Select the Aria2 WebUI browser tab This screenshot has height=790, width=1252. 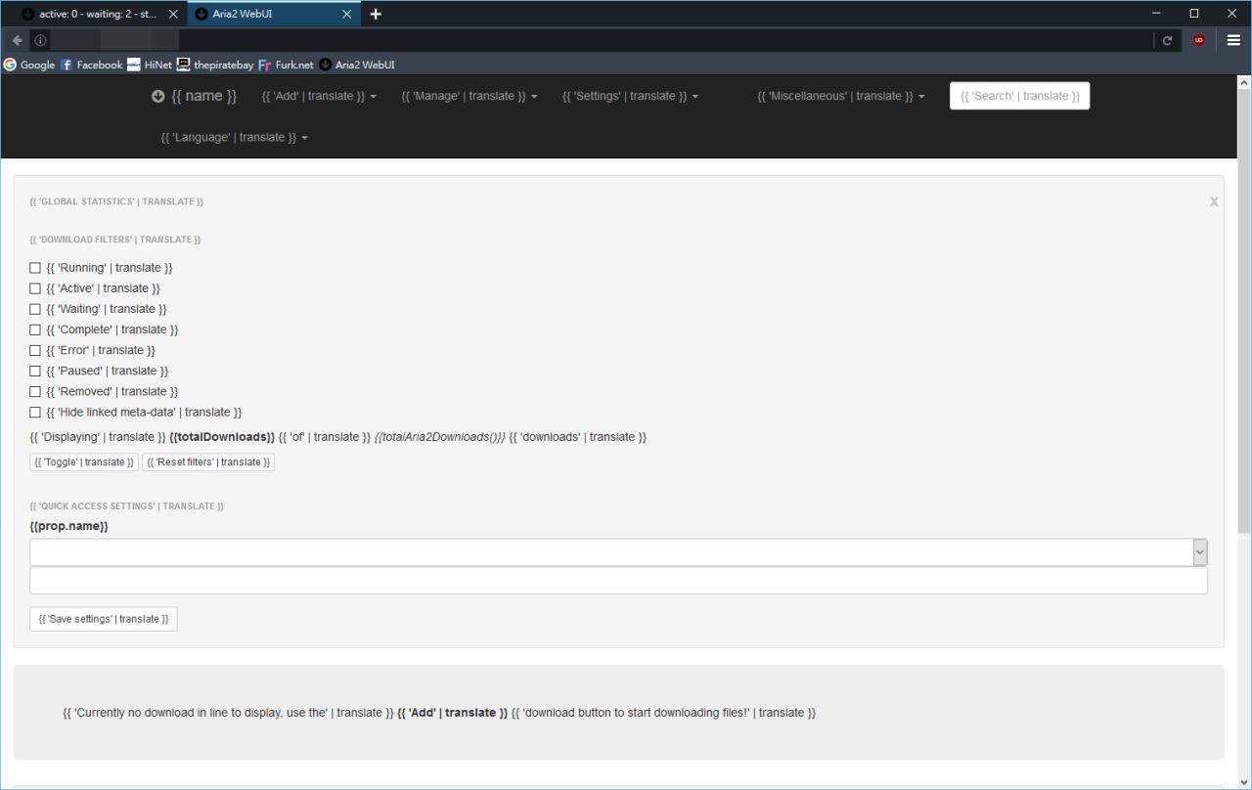[x=274, y=14]
